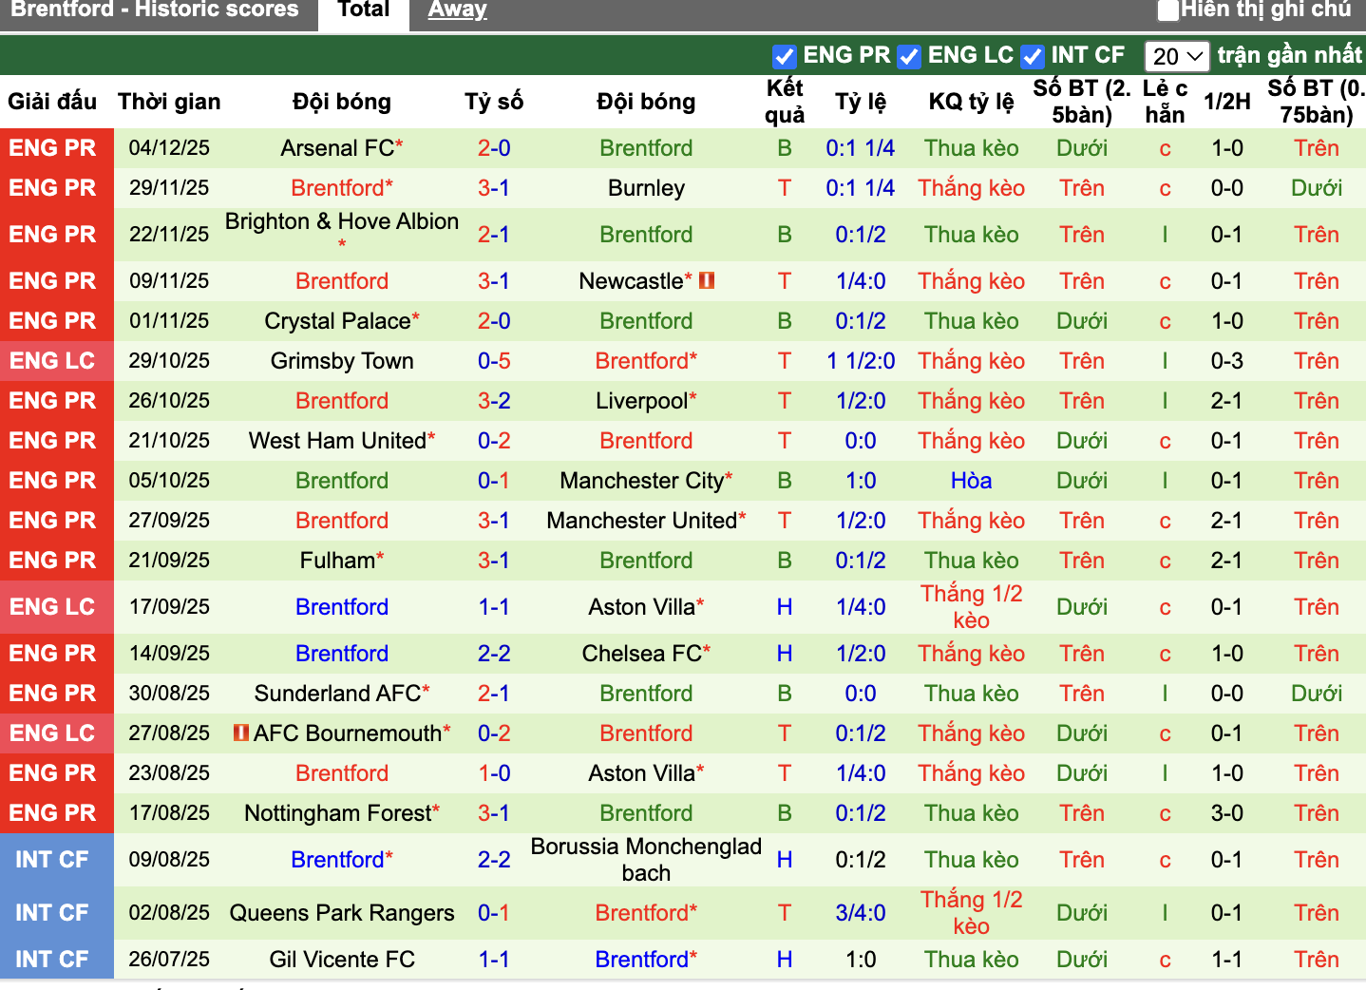Select Sunderland AFC in the table

[337, 694]
